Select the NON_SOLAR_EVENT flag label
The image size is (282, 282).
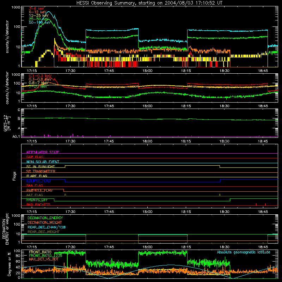coord(43,162)
